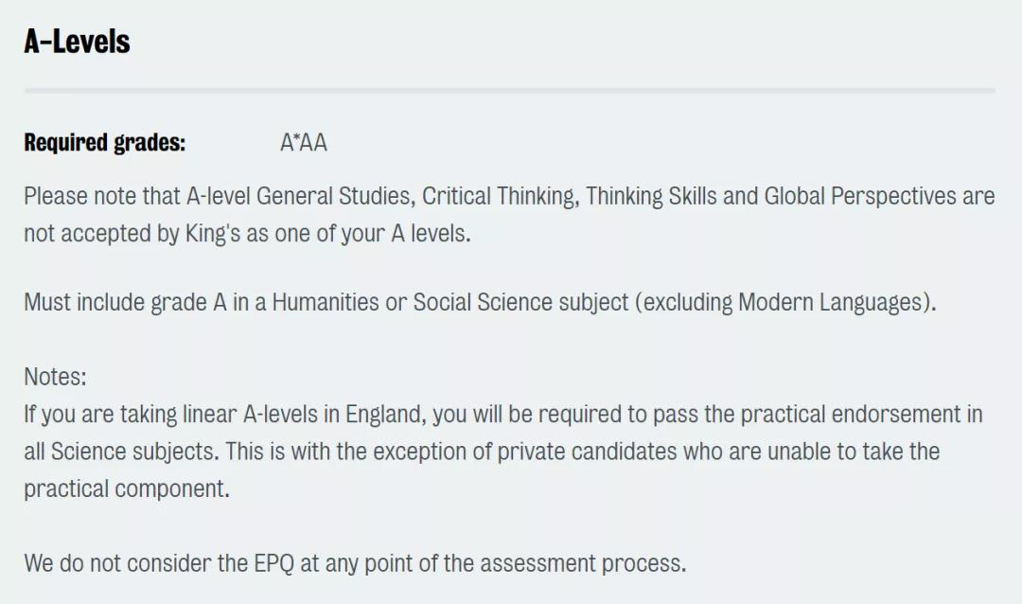1022x604 pixels.
Task: Click the EPQ assessment process sentence
Action: click(355, 563)
